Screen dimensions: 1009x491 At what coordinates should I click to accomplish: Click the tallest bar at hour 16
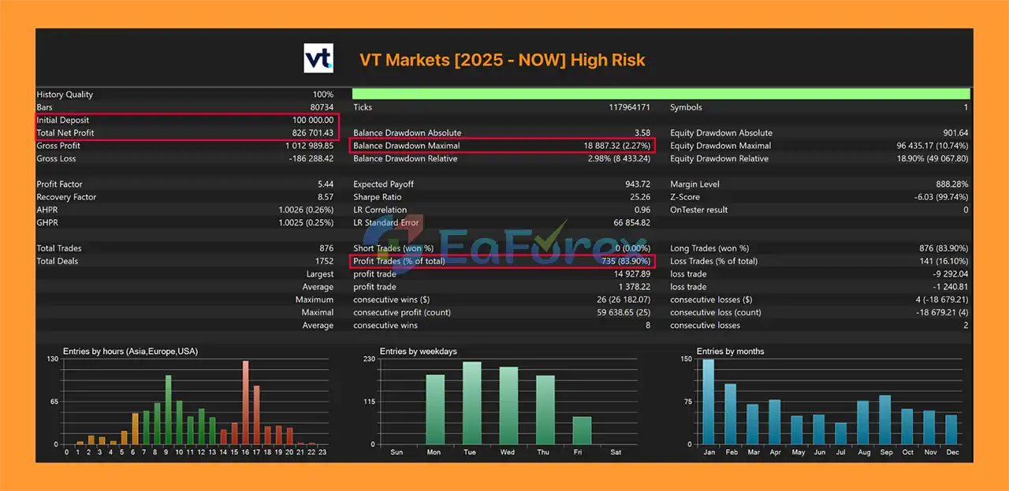coord(245,402)
